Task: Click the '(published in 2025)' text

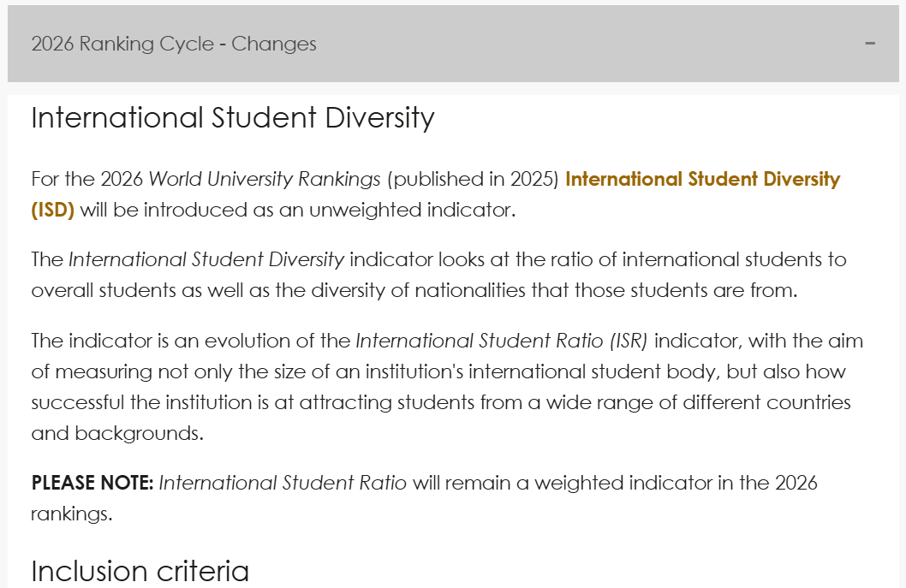Action: (473, 179)
